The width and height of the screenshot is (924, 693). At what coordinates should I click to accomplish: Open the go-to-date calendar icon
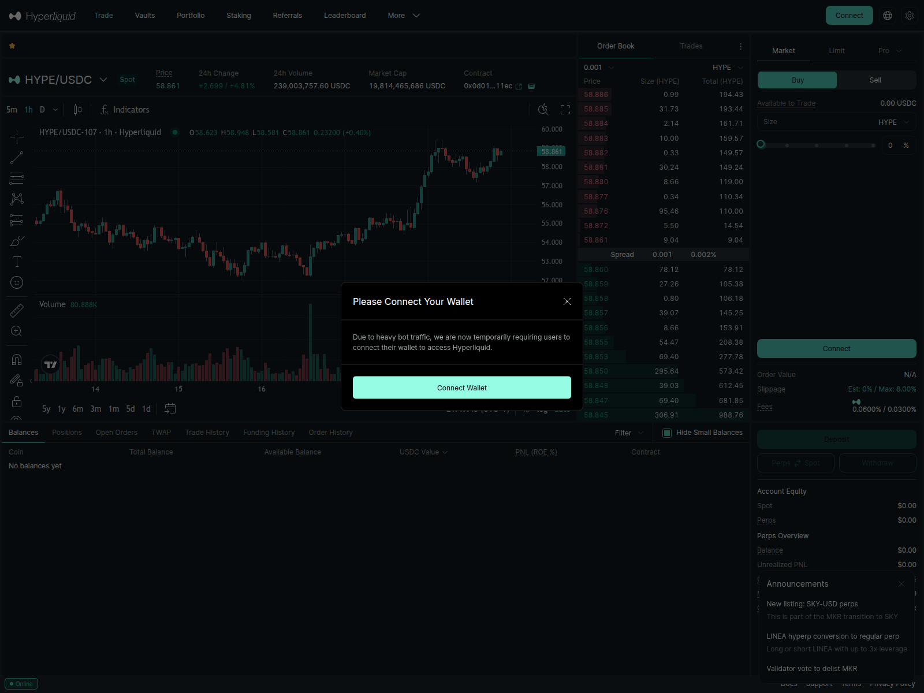pos(170,409)
